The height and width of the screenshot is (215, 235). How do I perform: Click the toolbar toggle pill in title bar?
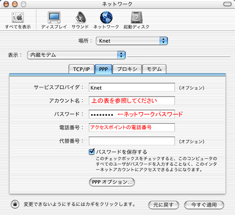tap(227, 4)
